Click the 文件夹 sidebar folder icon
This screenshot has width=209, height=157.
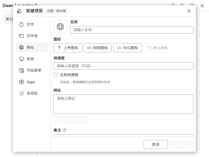coord(21,36)
